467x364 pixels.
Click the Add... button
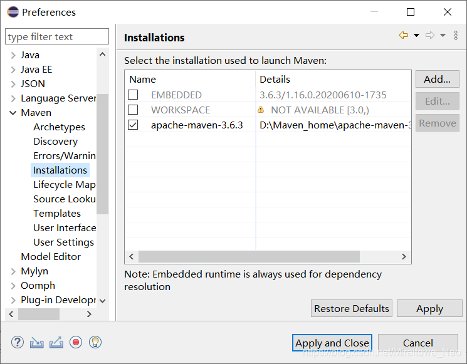(437, 79)
